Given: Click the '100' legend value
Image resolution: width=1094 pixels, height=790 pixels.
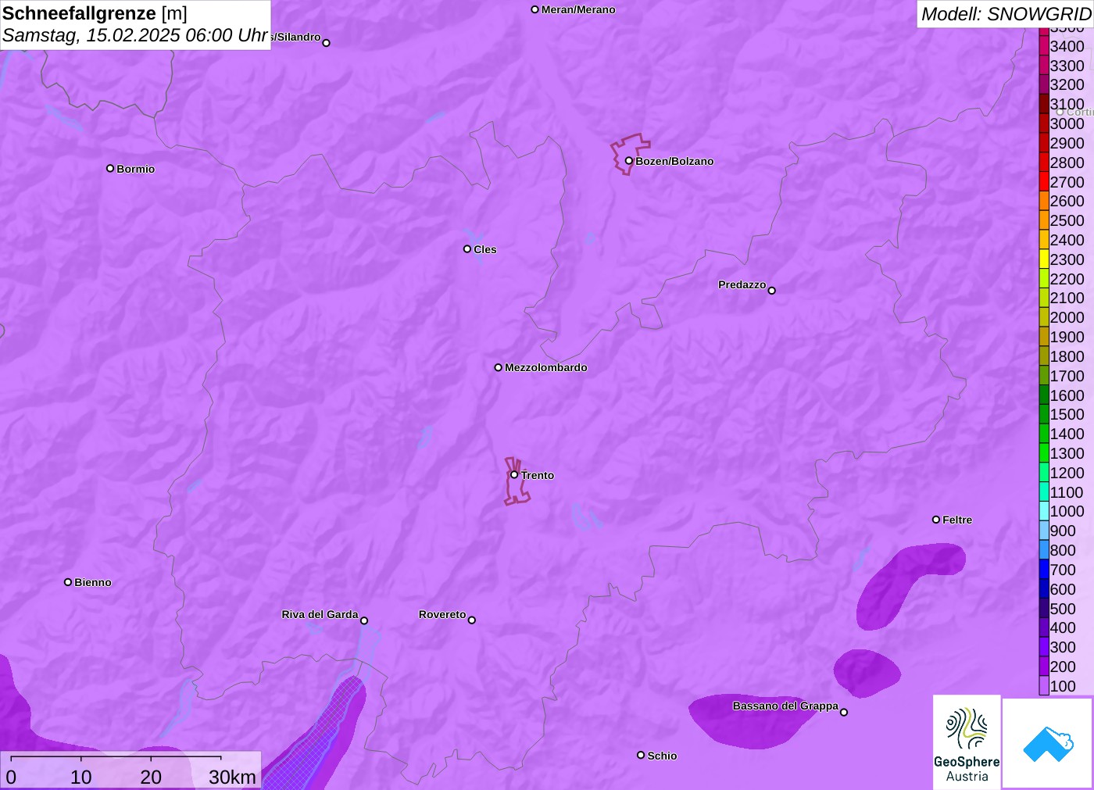Looking at the screenshot, I should tap(1063, 686).
